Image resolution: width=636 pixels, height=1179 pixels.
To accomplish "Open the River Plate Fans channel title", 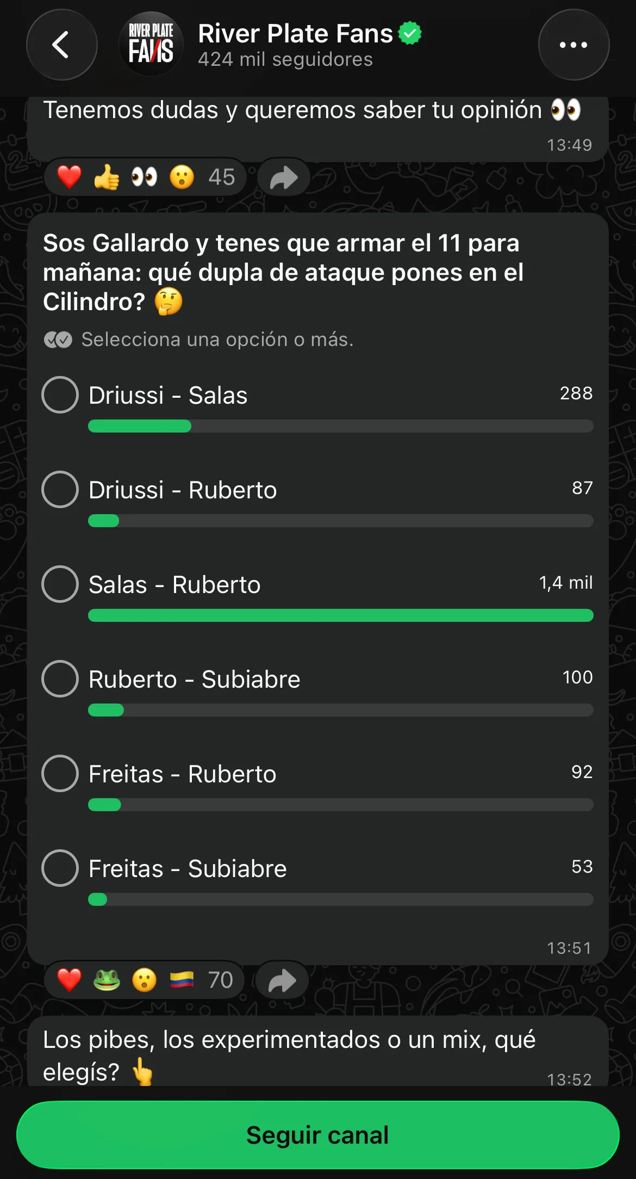I will [295, 34].
